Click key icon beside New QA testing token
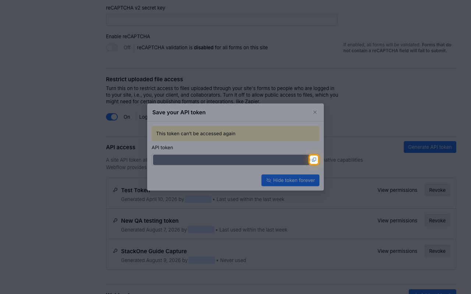The height and width of the screenshot is (294, 471). [115, 220]
